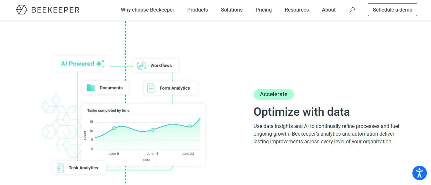This screenshot has width=431, height=185.
Task: Click the AI Powered sparkle icon
Action: (100, 64)
